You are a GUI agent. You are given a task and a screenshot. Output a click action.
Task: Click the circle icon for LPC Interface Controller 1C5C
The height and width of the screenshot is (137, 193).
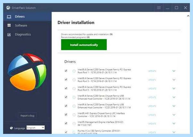(x=74, y=115)
